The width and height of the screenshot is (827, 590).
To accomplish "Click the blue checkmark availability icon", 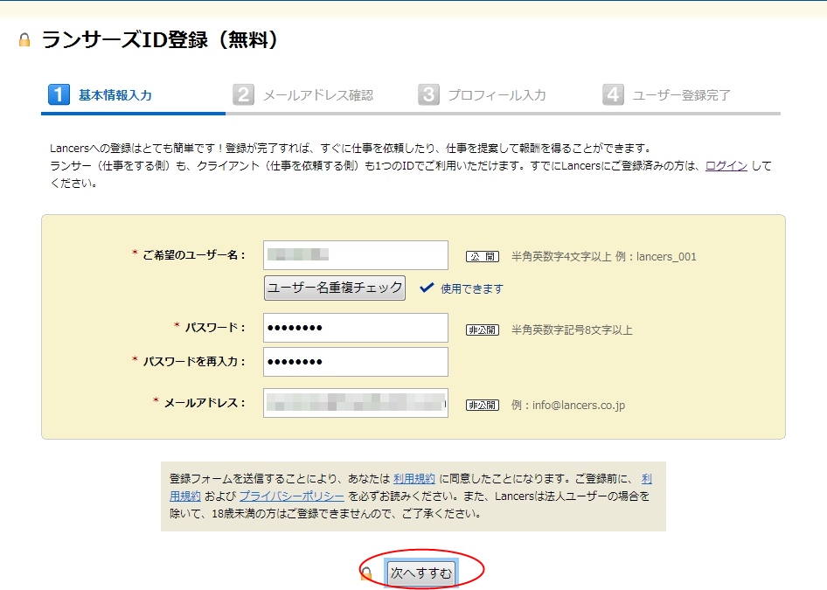I will point(427,288).
